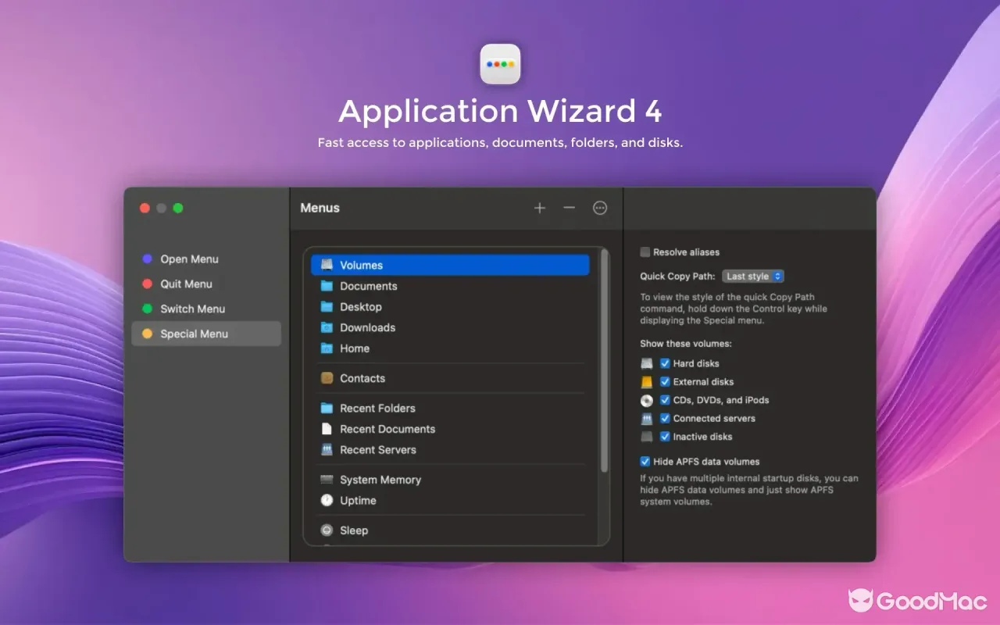Click the System Memory chip icon

327,480
